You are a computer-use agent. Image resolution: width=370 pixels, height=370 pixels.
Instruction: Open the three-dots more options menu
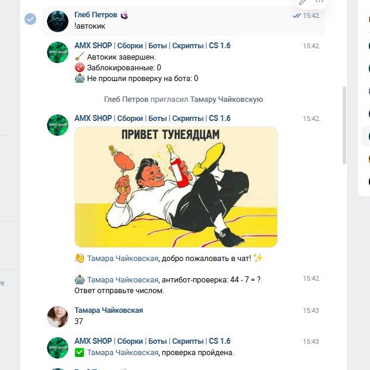pos(319,2)
